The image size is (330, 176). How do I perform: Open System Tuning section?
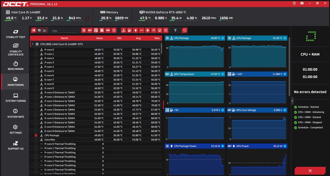(x=16, y=98)
